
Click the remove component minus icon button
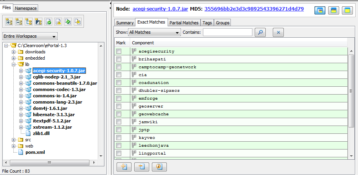[142, 166]
